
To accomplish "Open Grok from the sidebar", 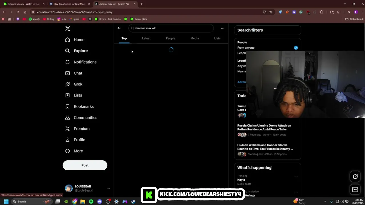I will tap(74, 84).
